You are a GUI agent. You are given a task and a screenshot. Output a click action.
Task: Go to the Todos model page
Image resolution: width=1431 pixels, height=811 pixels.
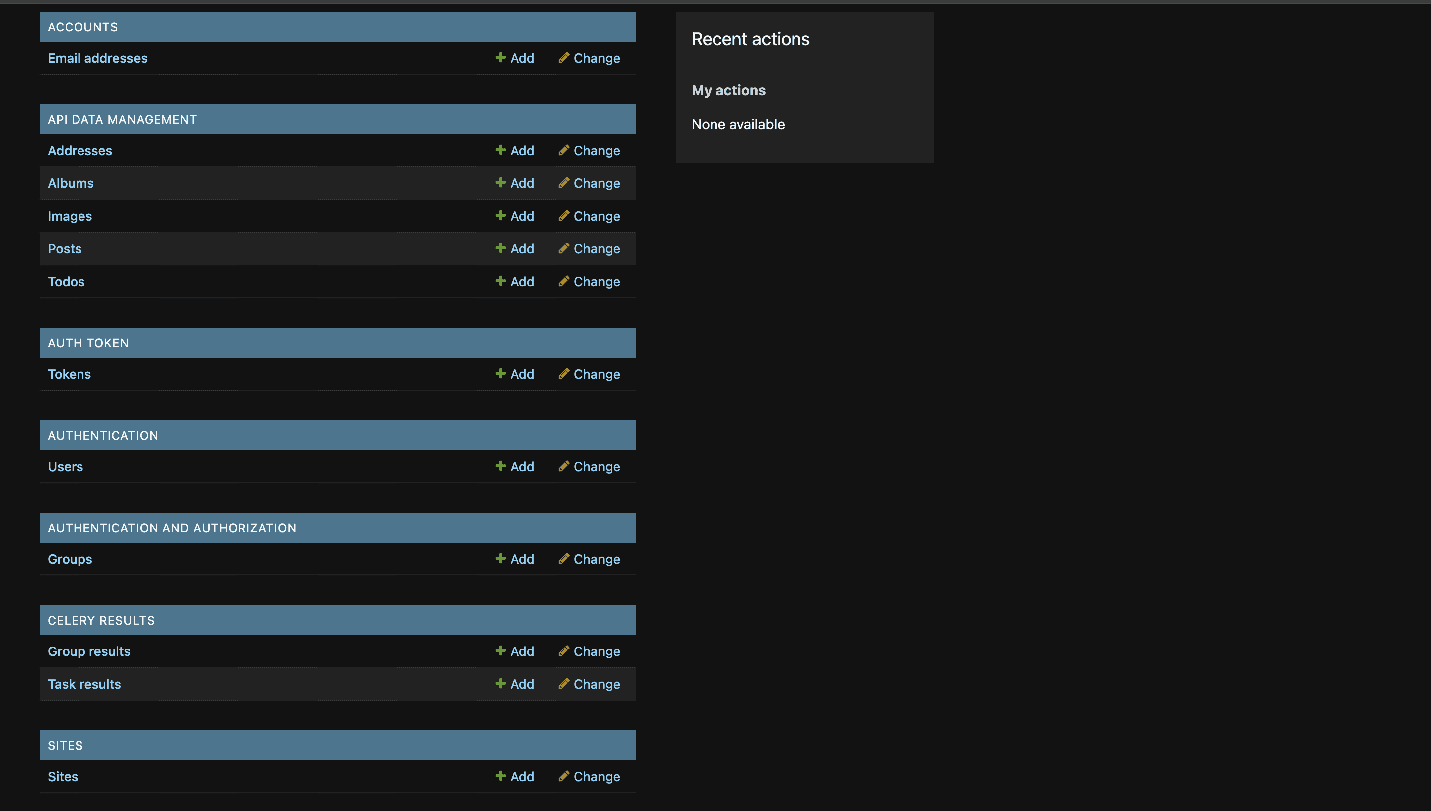pyautogui.click(x=66, y=281)
